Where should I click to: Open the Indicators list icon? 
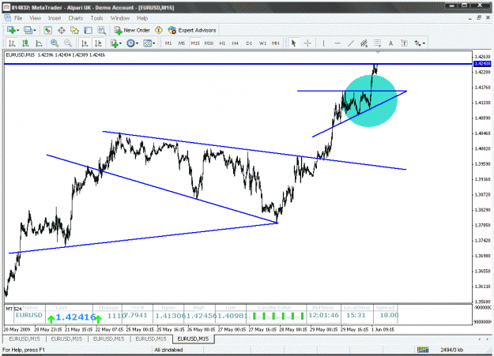[114, 43]
